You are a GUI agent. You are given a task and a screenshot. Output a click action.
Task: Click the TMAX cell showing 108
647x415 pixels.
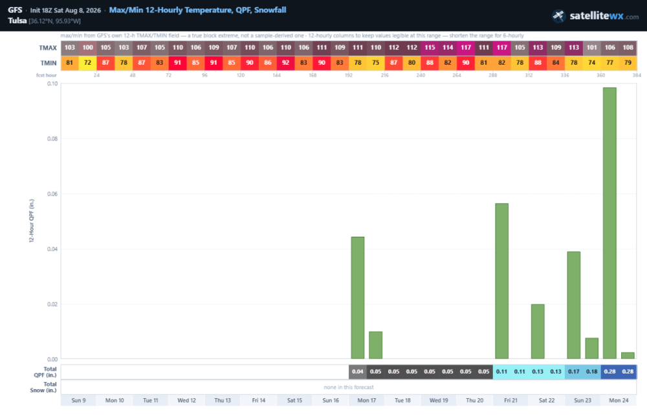coord(628,47)
